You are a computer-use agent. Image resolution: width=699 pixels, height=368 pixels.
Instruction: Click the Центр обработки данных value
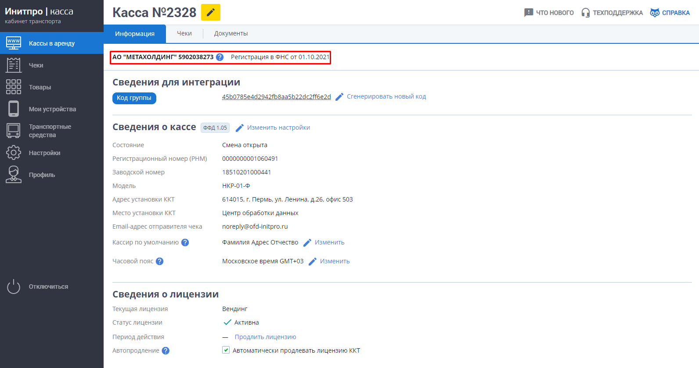click(x=260, y=213)
